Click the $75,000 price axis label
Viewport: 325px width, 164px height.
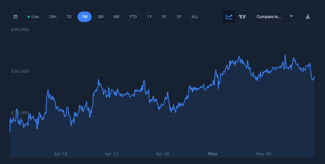coord(20,113)
